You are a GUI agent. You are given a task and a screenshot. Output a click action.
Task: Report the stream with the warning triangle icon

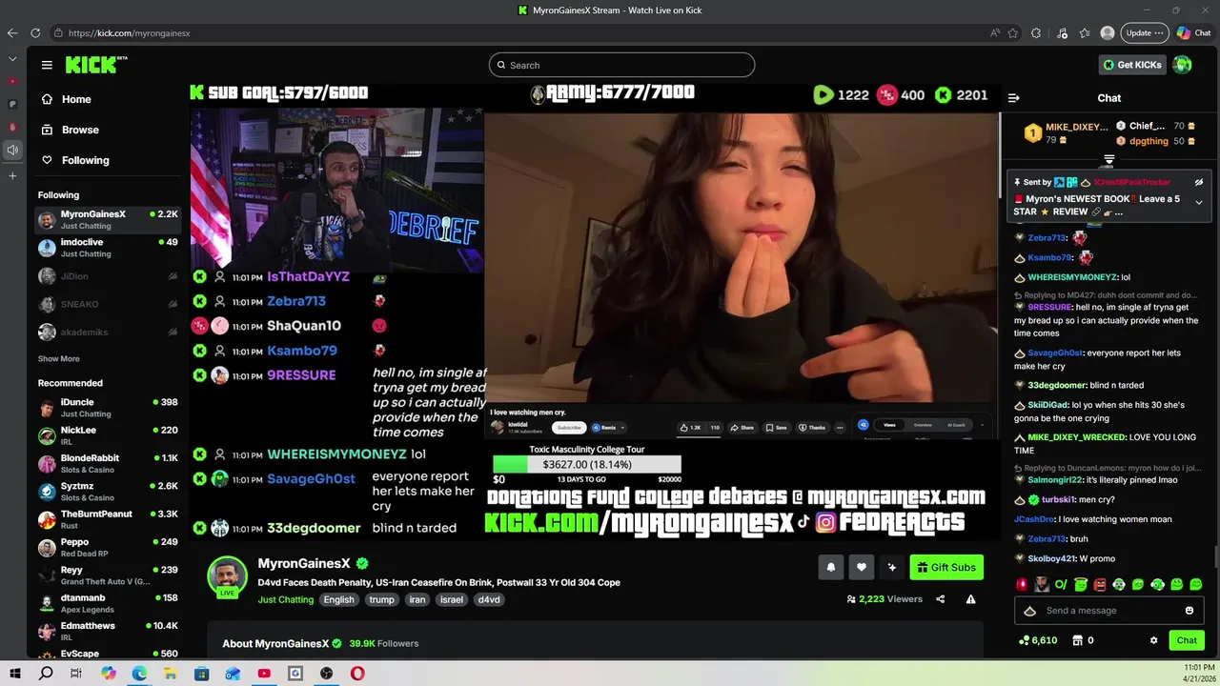[970, 599]
